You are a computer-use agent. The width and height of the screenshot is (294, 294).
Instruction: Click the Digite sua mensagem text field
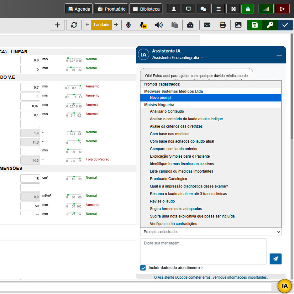coord(203,251)
